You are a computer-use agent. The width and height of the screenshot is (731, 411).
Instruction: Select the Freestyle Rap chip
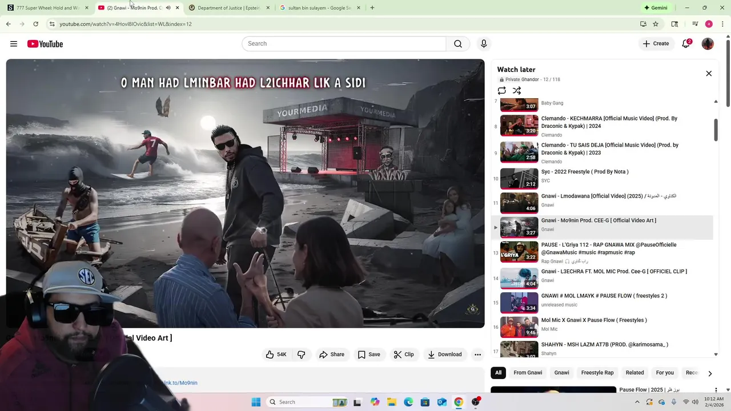(x=597, y=373)
